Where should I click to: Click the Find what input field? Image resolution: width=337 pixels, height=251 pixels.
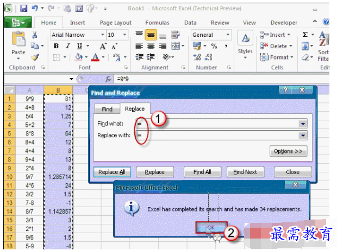(x=222, y=124)
